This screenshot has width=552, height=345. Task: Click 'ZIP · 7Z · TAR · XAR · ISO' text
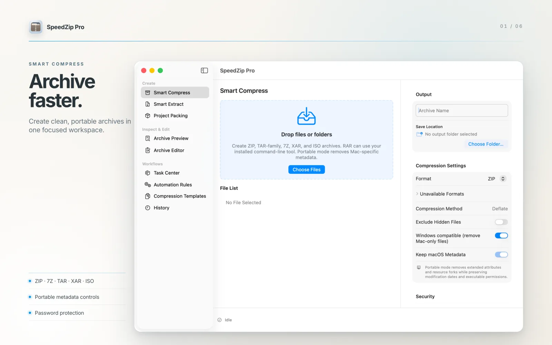click(x=64, y=281)
